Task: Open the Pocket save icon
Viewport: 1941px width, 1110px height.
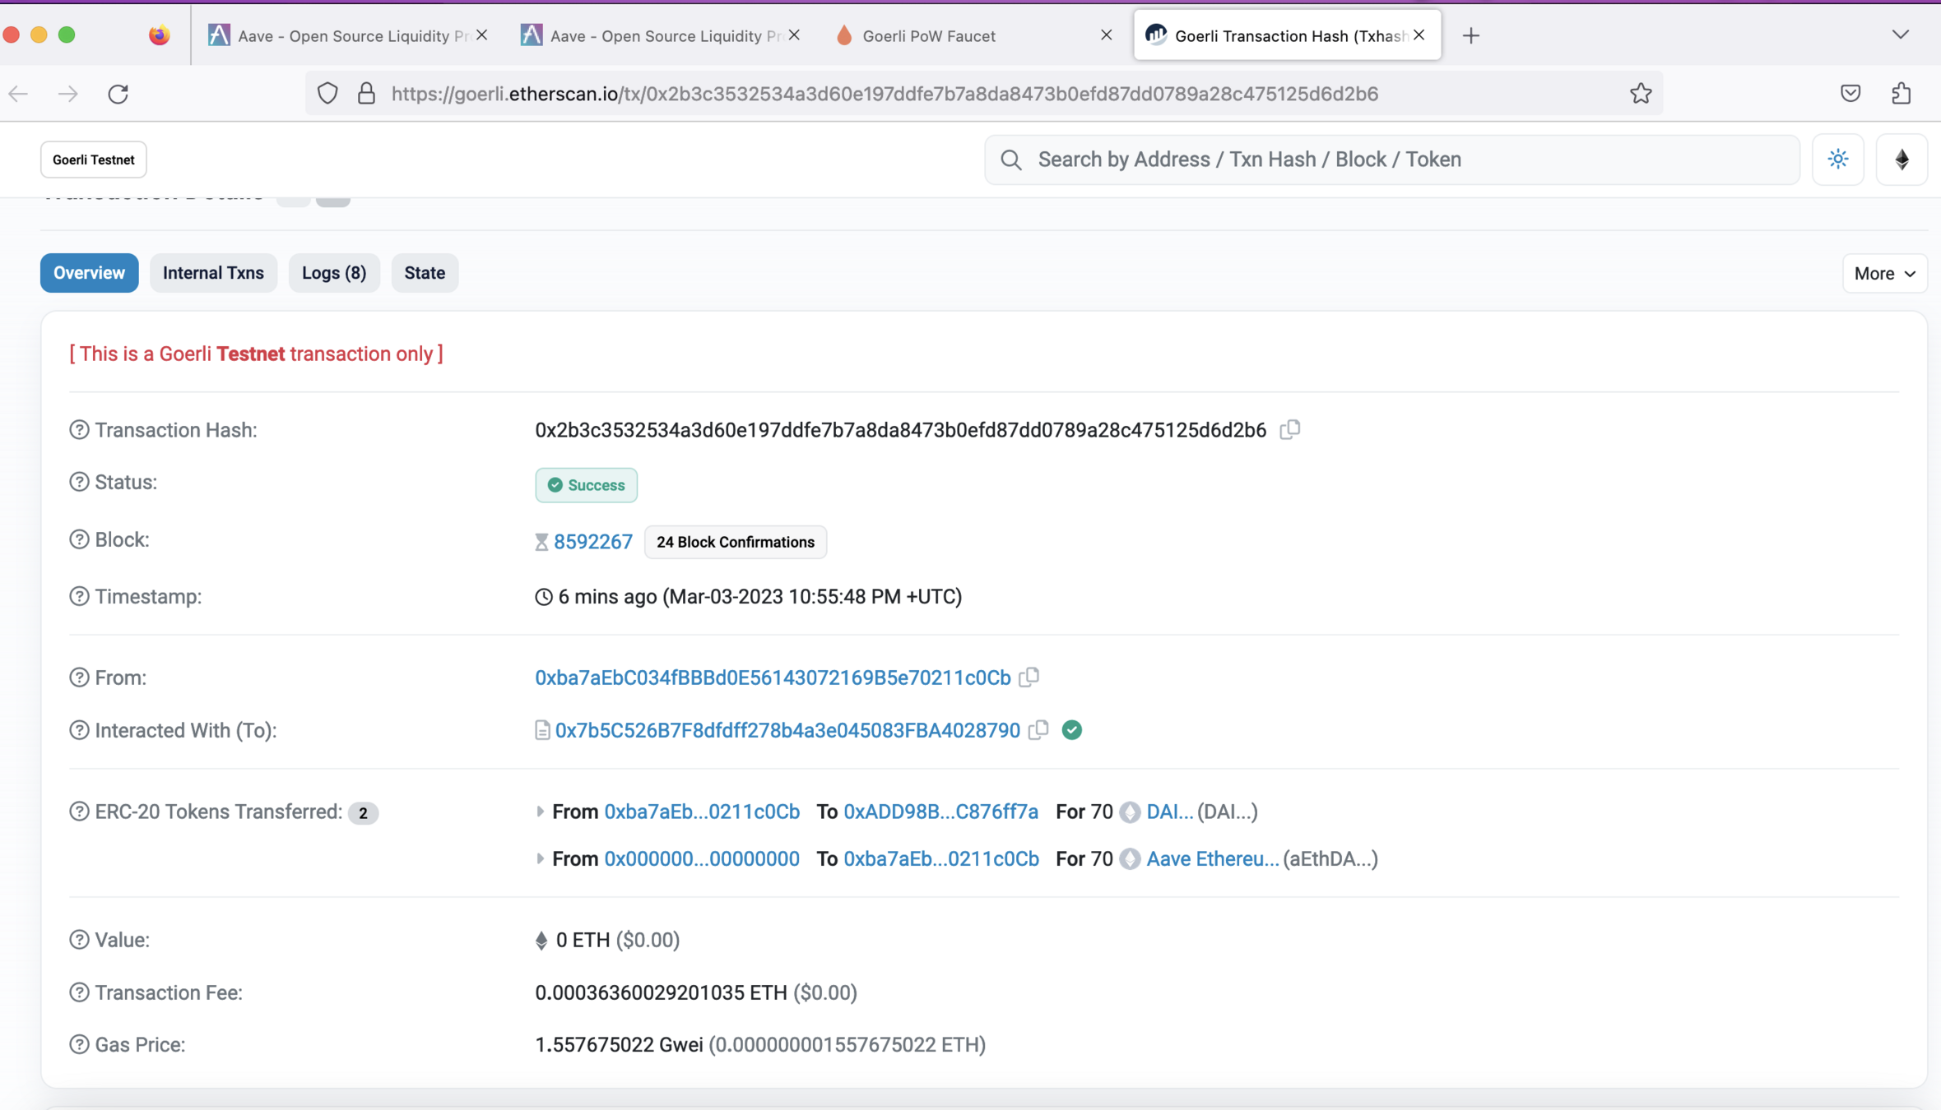Action: pyautogui.click(x=1850, y=94)
